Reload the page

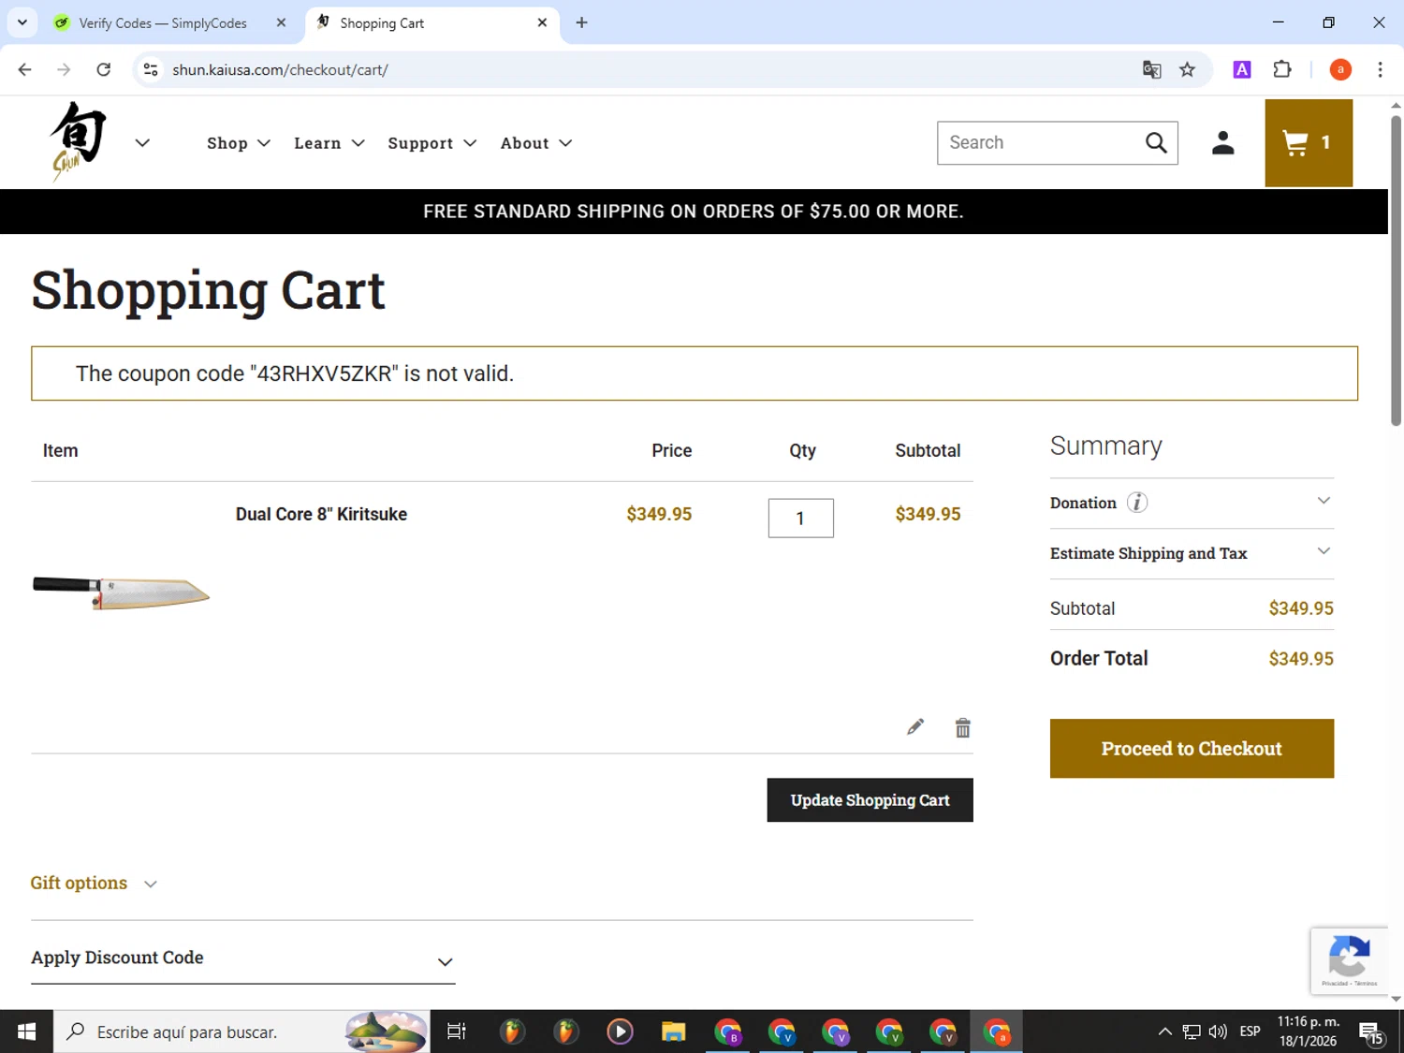(104, 69)
